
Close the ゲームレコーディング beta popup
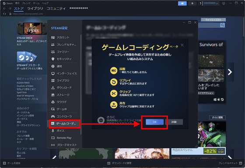pyautogui.click(x=182, y=45)
